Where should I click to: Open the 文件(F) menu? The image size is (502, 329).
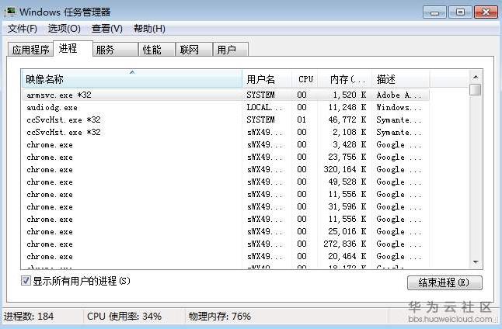pyautogui.click(x=22, y=29)
